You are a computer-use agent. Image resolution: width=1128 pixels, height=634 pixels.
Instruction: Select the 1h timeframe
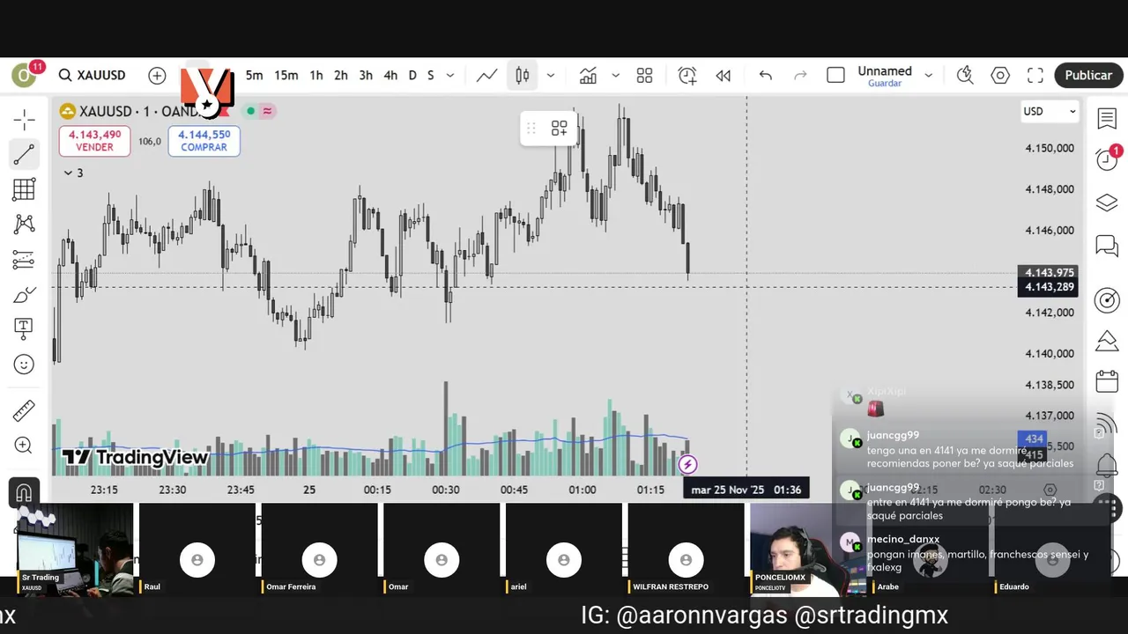pos(315,75)
